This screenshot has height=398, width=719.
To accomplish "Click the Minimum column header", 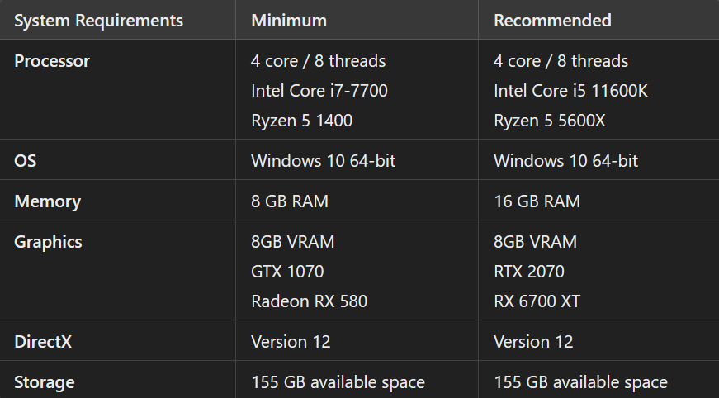I will pyautogui.click(x=289, y=21).
